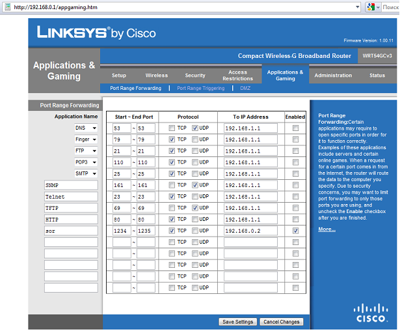Click the HTTP application name field

[x=71, y=220]
